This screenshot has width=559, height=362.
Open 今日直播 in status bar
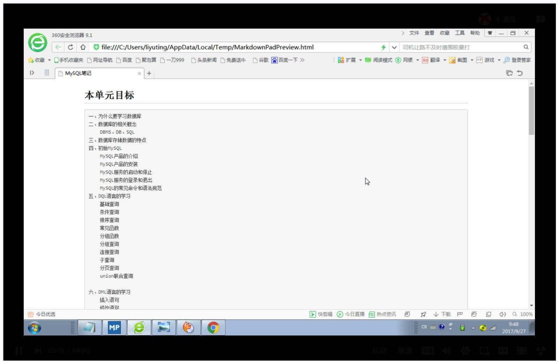[350, 314]
